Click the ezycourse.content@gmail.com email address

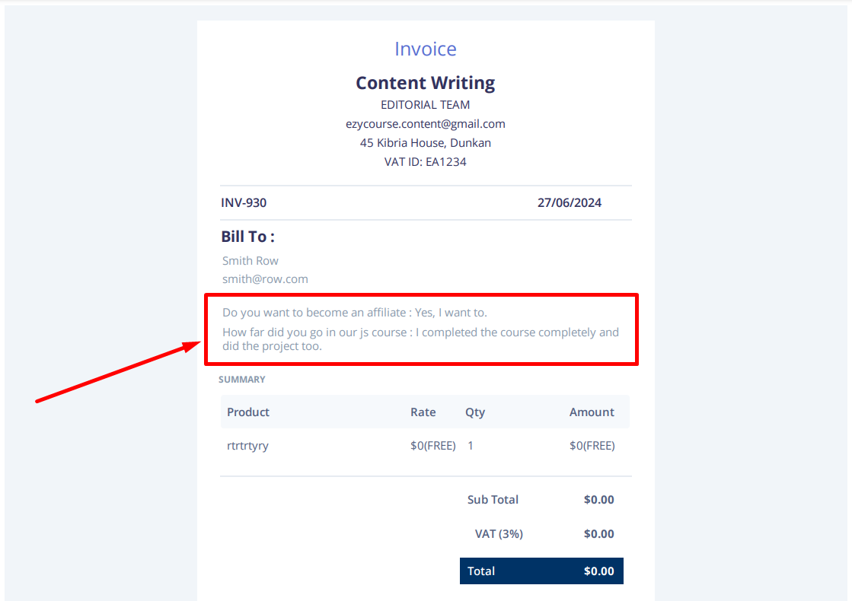coord(426,124)
